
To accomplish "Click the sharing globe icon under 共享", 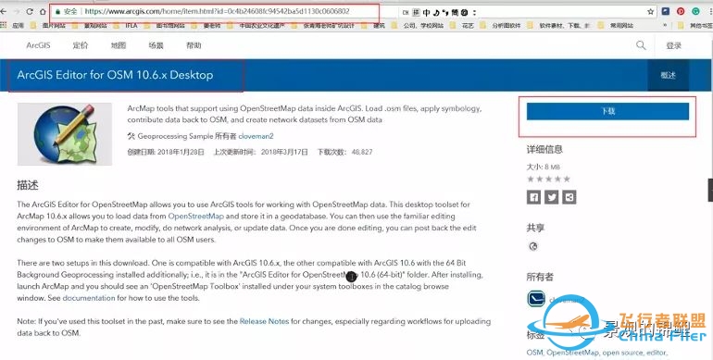I will 533,246.
